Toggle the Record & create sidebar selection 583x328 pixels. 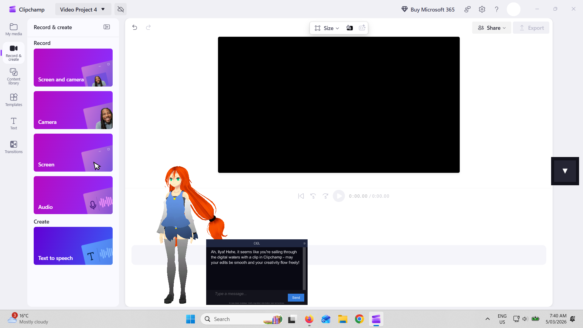pyautogui.click(x=13, y=53)
